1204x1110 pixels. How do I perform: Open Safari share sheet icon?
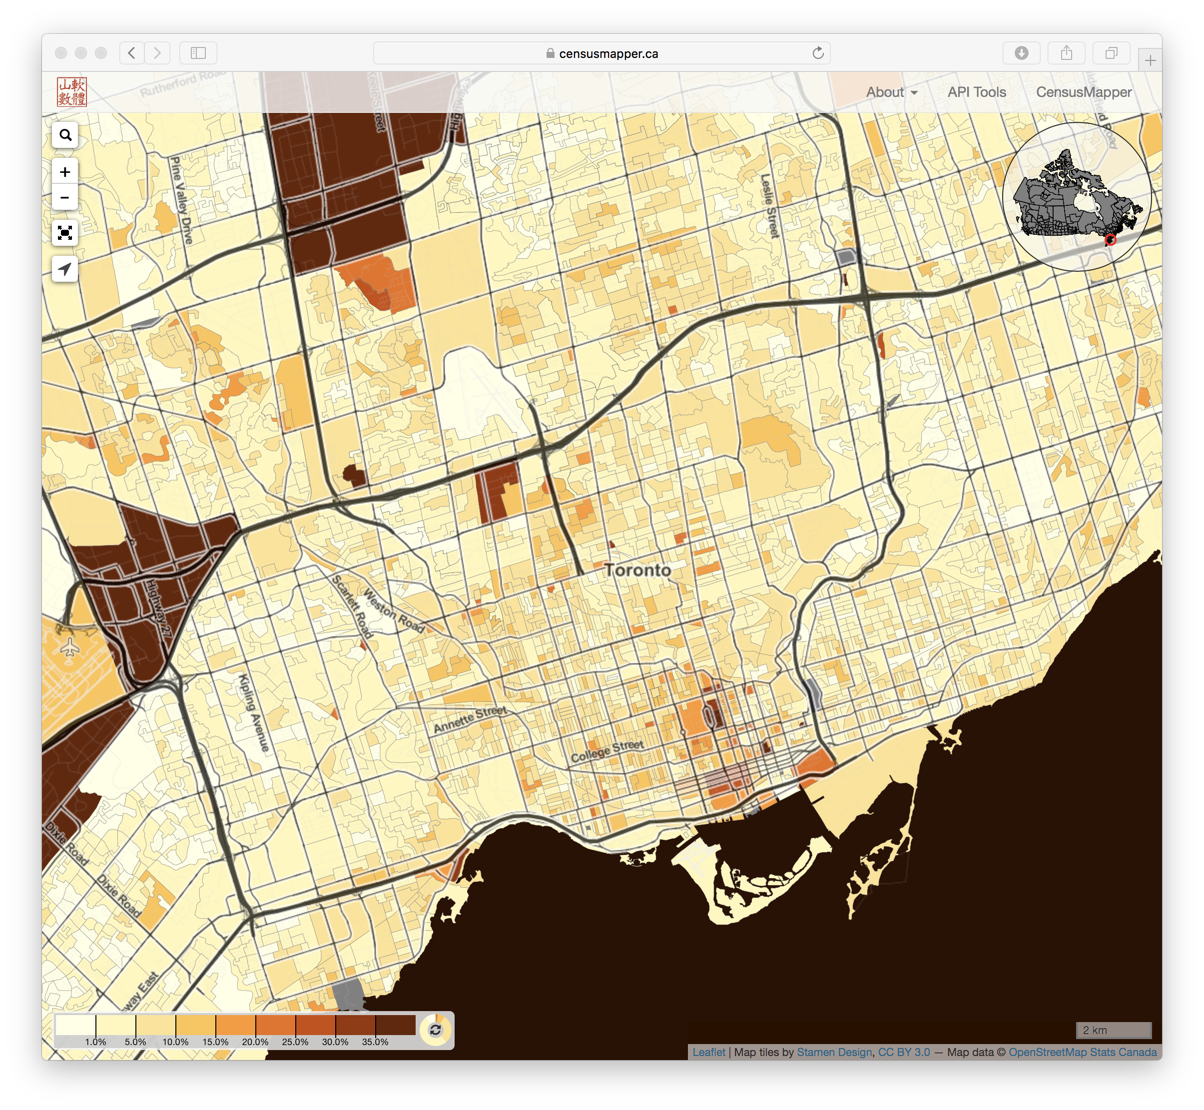pyautogui.click(x=1067, y=53)
